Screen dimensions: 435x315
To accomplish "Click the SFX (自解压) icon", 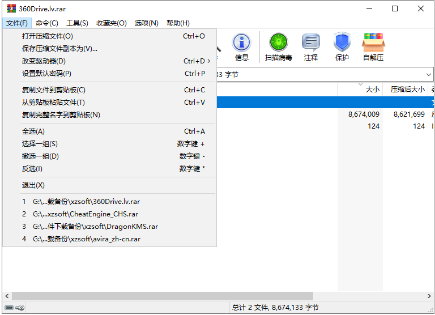I will 373,47.
